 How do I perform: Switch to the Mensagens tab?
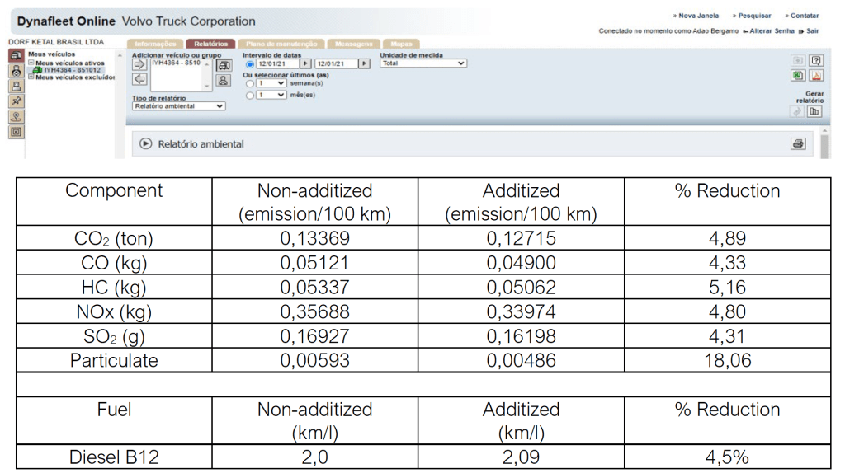pyautogui.click(x=353, y=44)
